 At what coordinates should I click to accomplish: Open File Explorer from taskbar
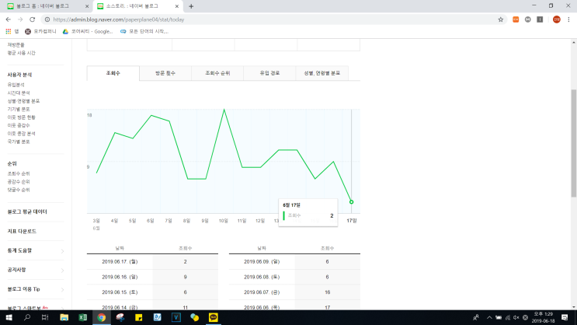64,317
